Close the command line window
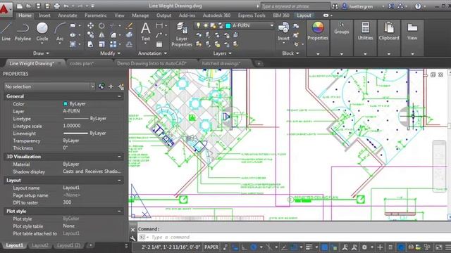Screen dimensions: 451x253 point(132,230)
